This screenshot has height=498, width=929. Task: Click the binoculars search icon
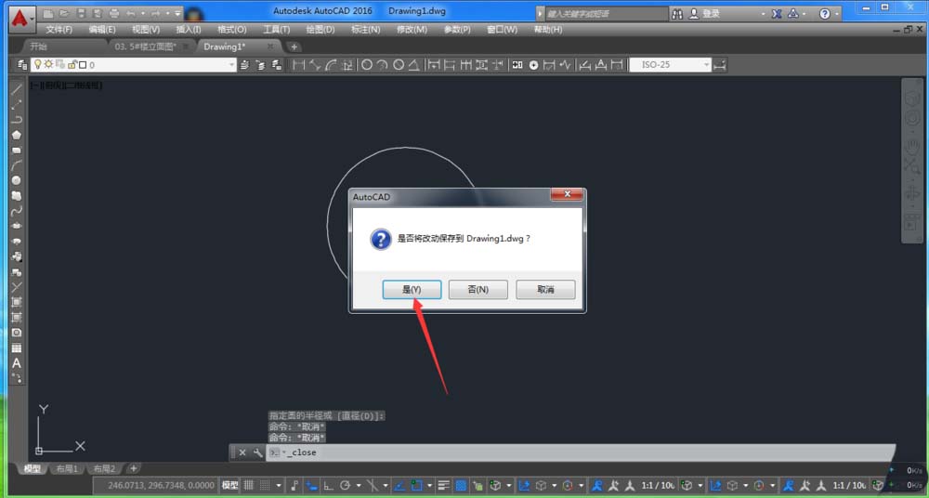coord(678,13)
